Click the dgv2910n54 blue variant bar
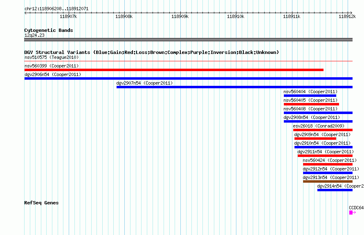This screenshot has height=235, width=364. point(324,147)
